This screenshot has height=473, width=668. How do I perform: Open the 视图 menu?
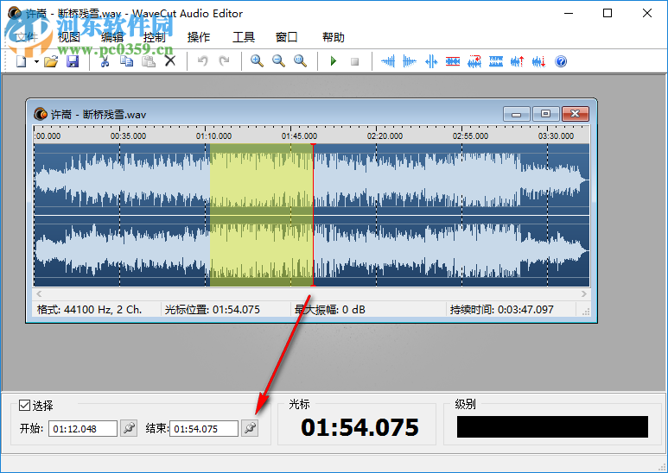69,37
